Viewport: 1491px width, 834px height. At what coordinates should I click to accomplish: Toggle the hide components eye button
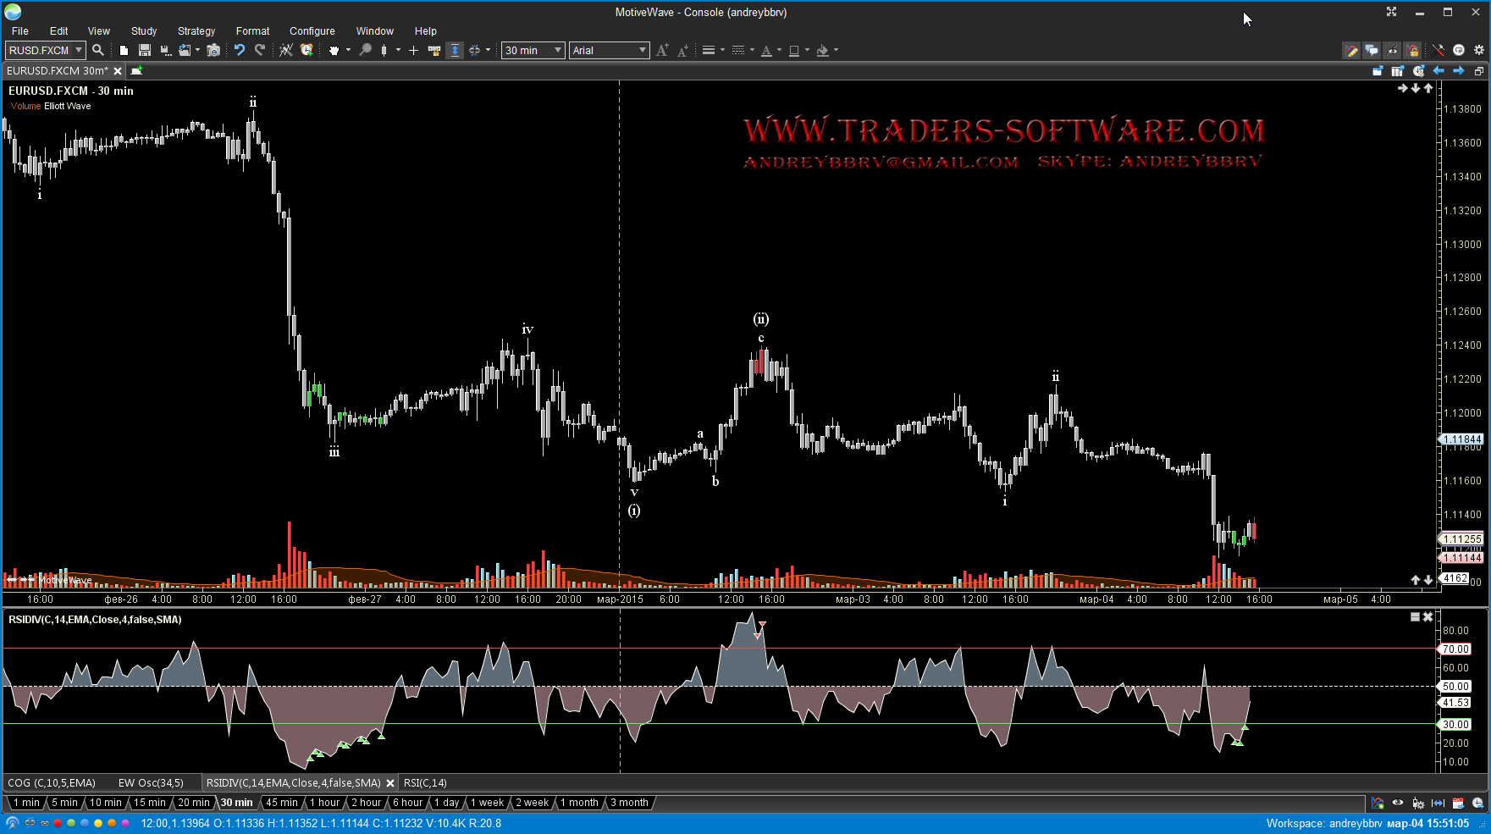pyautogui.click(x=1392, y=51)
